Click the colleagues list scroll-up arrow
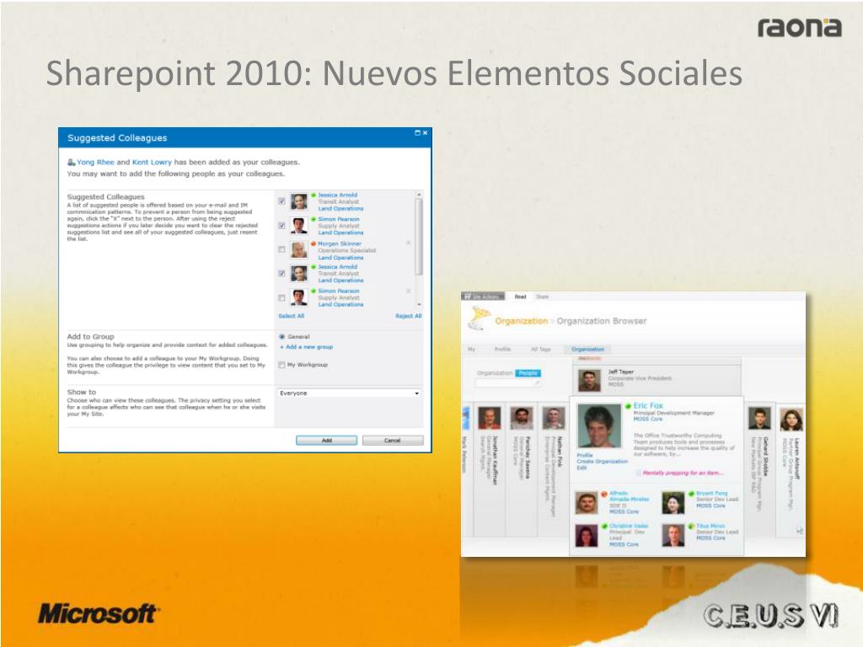Viewport: 863px width, 647px height. click(x=420, y=195)
